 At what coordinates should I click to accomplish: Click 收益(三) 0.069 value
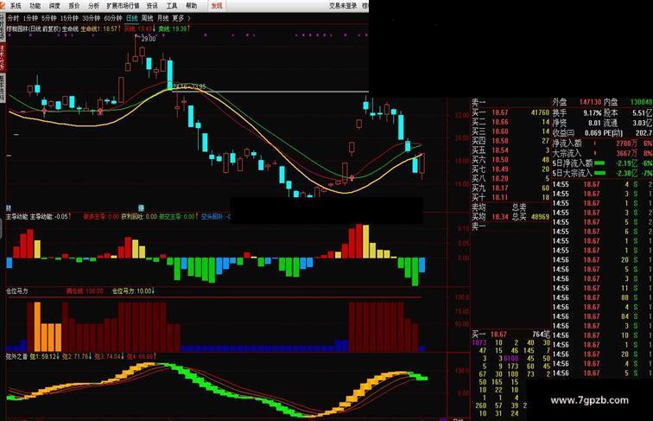593,133
